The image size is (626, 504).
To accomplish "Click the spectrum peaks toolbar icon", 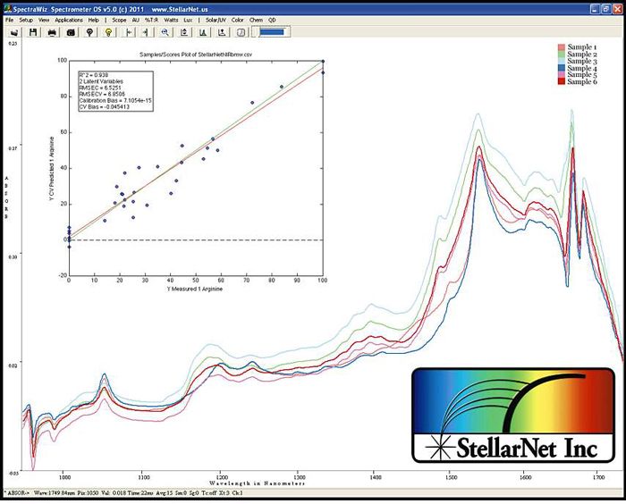I will (203, 32).
